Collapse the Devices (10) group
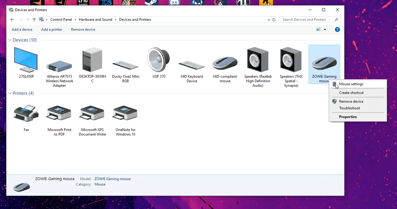The width and height of the screenshot is (397, 209). 10,40
